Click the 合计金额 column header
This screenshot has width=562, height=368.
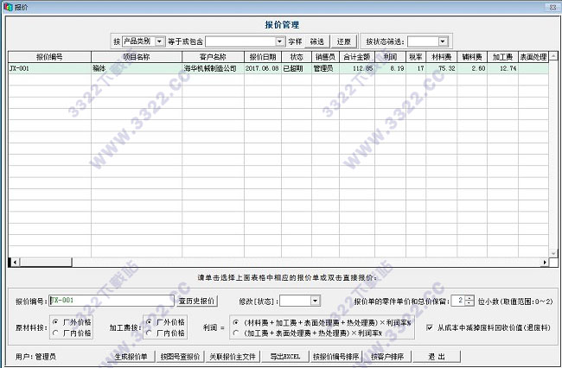coord(357,57)
